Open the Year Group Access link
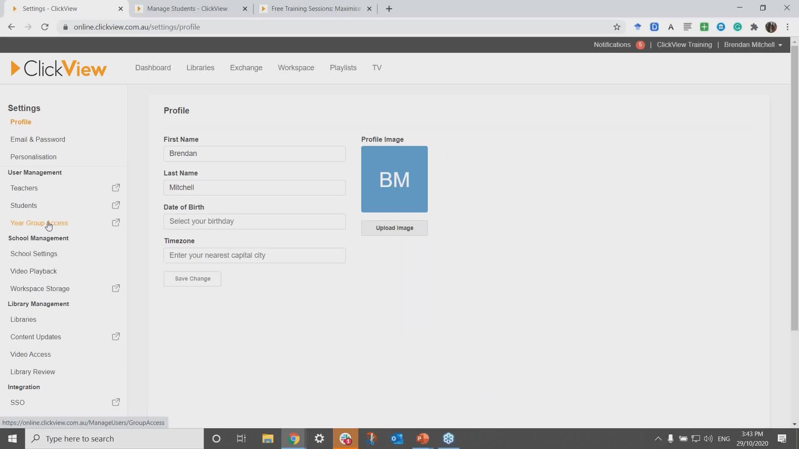Image resolution: width=799 pixels, height=449 pixels. pyautogui.click(x=39, y=223)
